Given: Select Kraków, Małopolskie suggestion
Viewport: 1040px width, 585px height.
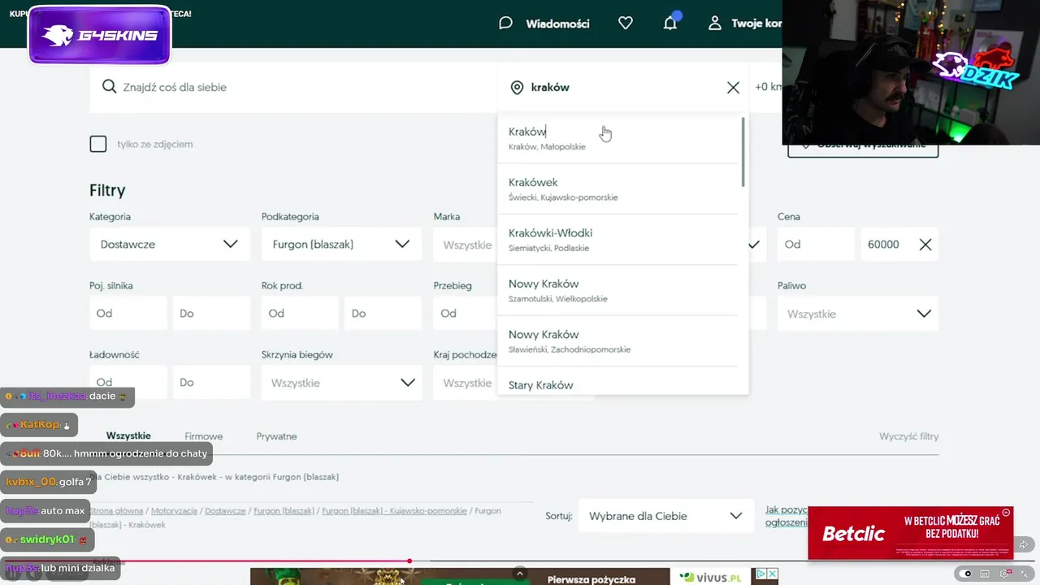Looking at the screenshot, I should (618, 138).
